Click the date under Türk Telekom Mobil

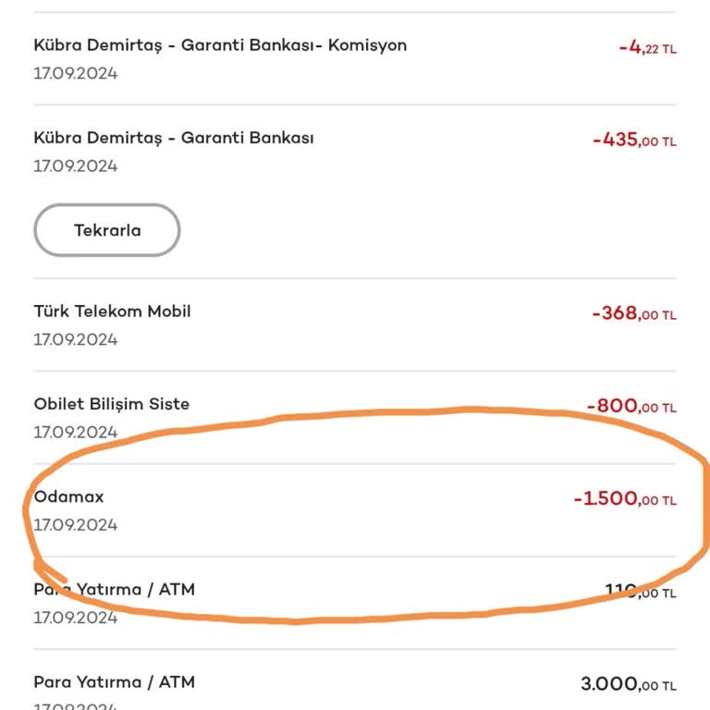pyautogui.click(x=76, y=339)
